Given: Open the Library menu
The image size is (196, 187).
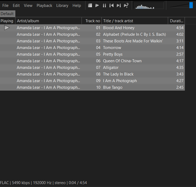Looking at the screenshot, I should (x=62, y=6).
